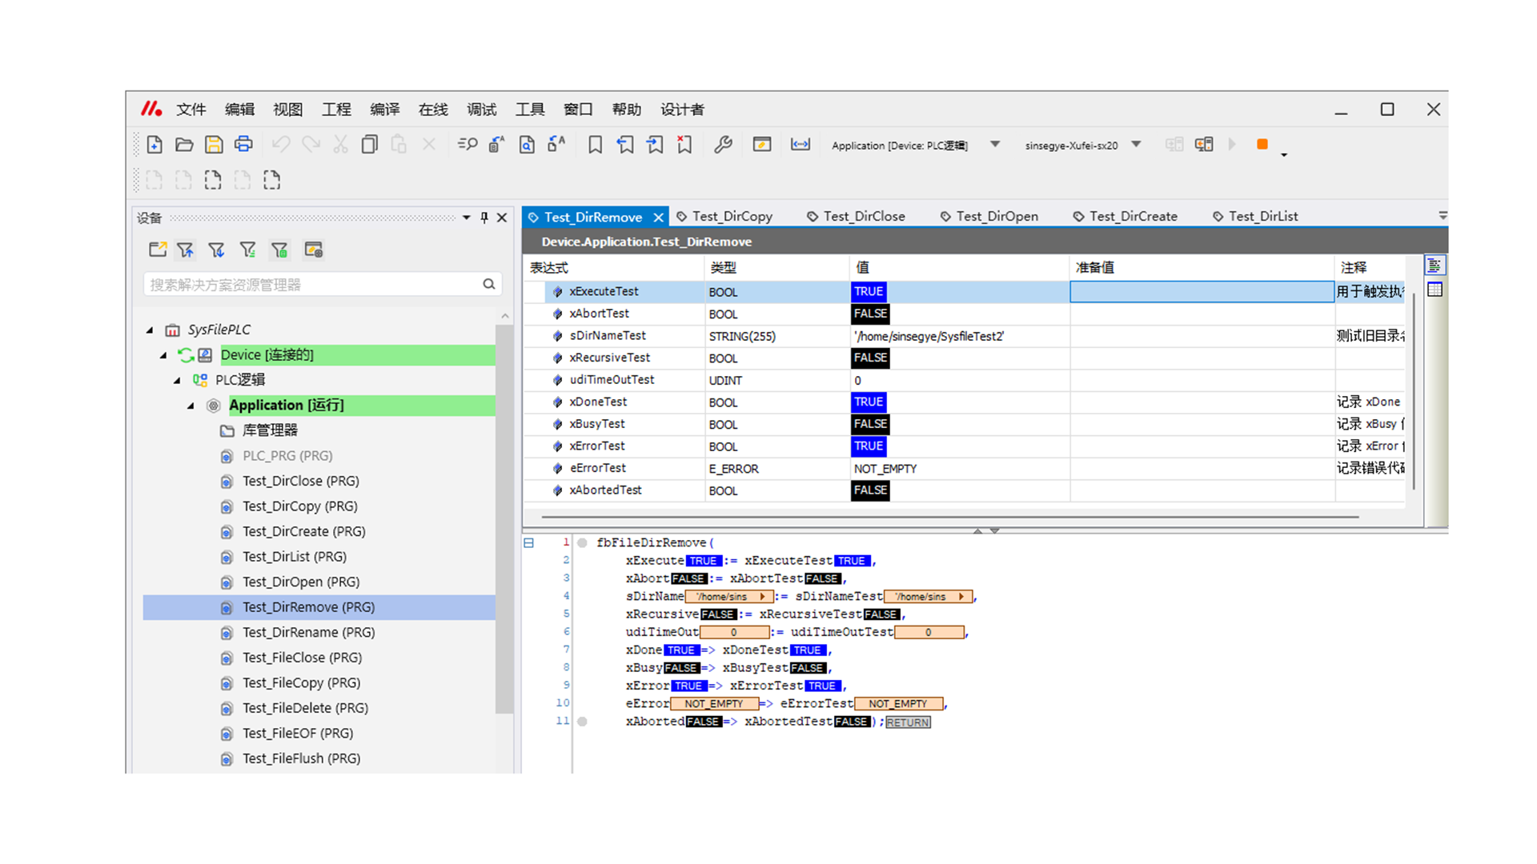The image size is (1537, 864).
Task: Toggle xErrorTest TRUE value in table
Action: 869,446
